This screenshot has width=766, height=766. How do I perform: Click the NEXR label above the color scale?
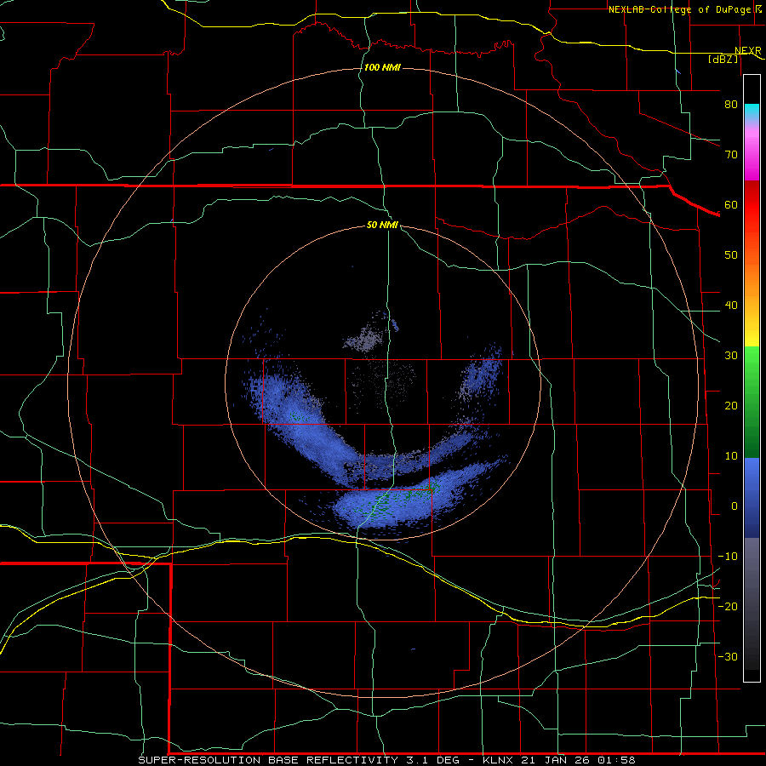tap(747, 51)
